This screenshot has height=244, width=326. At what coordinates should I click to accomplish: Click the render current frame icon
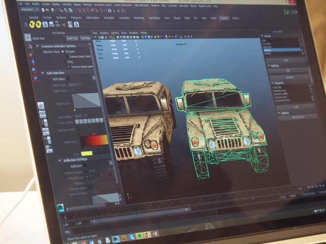pos(110,10)
